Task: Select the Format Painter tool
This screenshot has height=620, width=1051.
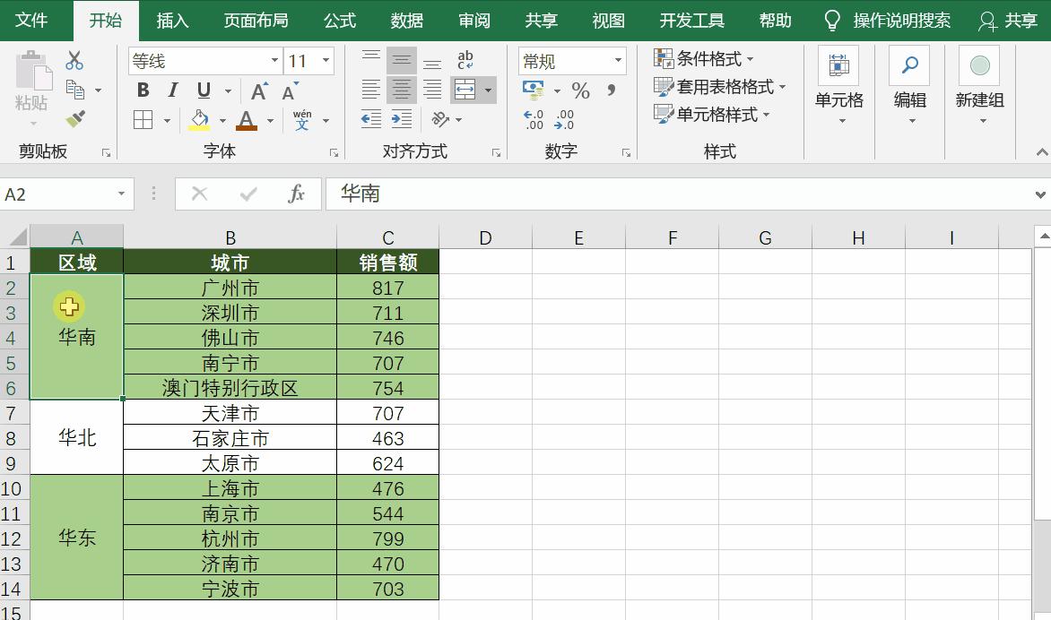Action: click(76, 119)
